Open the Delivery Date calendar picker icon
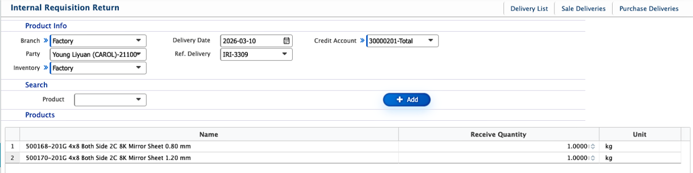This screenshot has height=173, width=693. [286, 41]
